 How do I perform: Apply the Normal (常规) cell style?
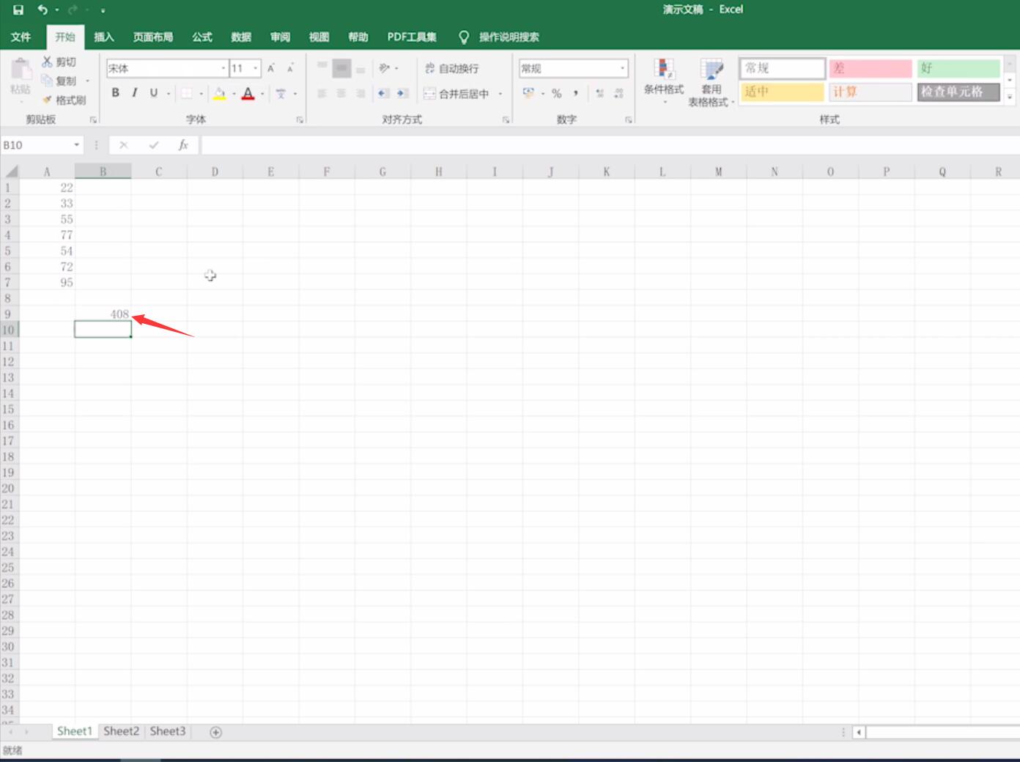tap(782, 68)
